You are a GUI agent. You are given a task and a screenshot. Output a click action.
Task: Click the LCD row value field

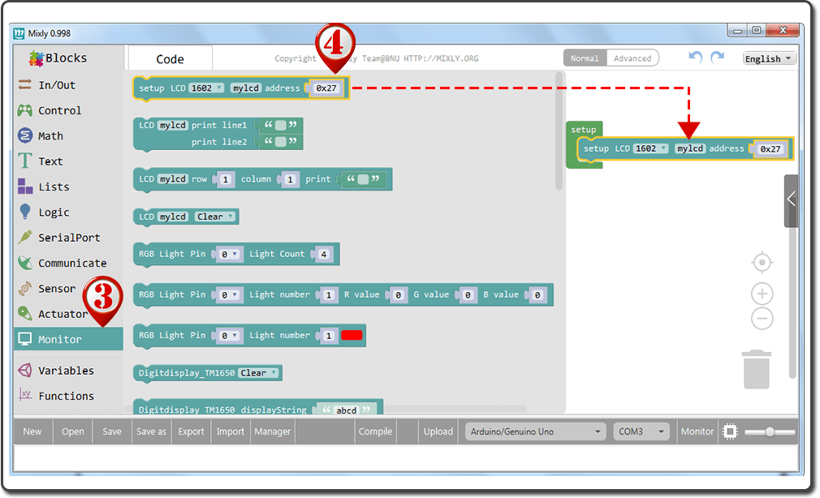pos(226,179)
